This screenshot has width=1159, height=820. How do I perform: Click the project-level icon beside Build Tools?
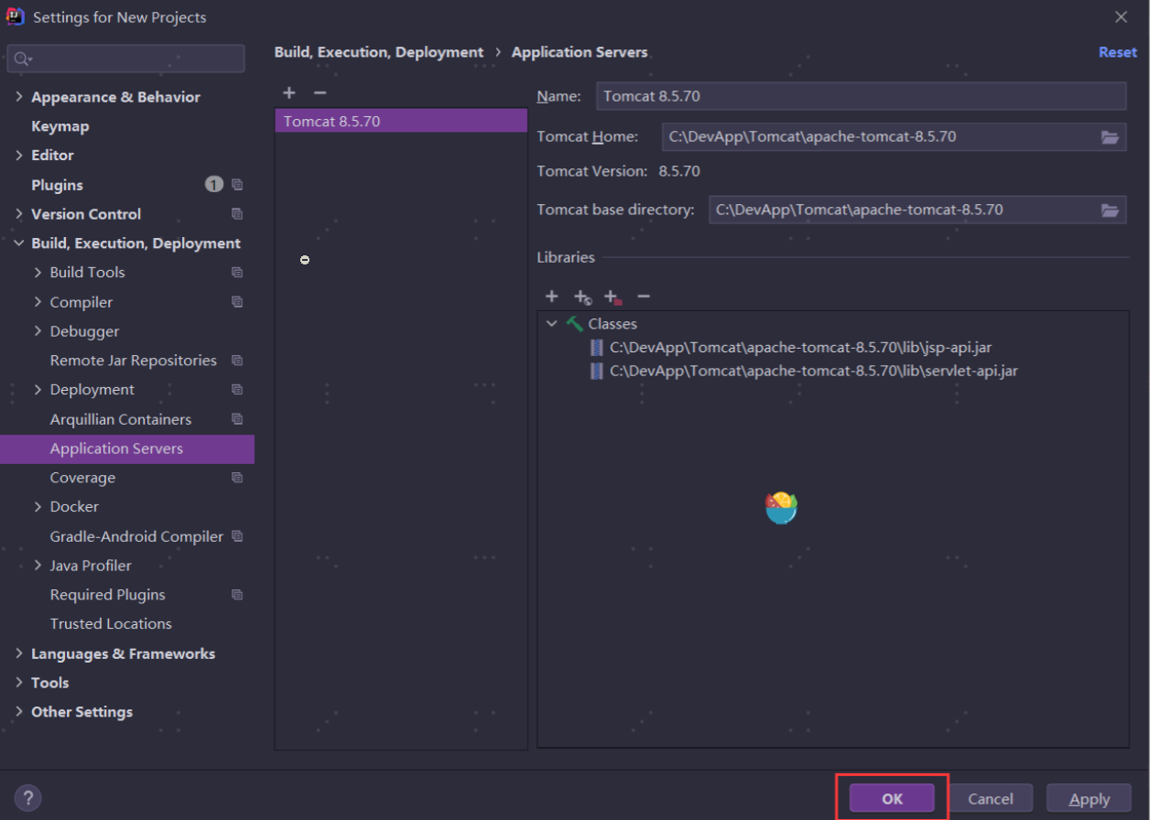click(x=237, y=273)
